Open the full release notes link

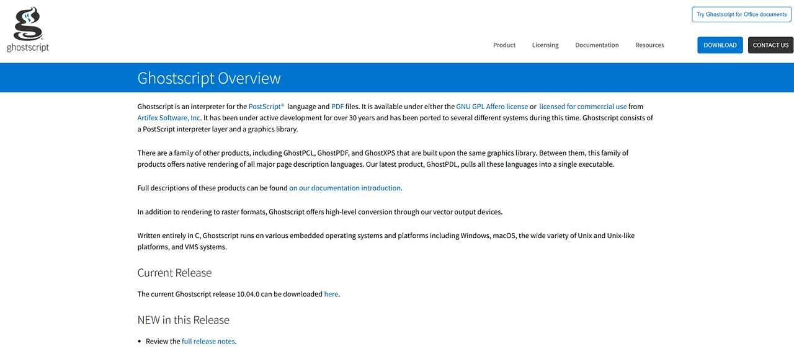208,341
